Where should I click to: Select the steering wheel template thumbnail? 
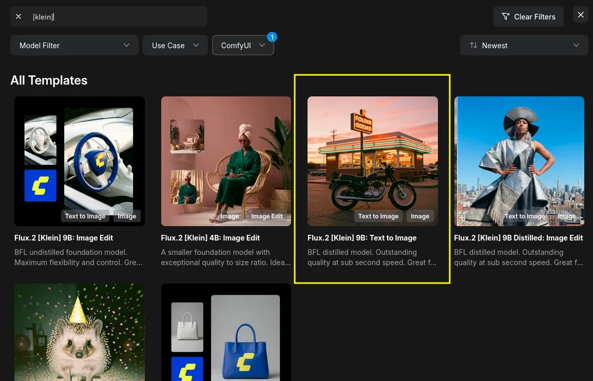(80, 161)
